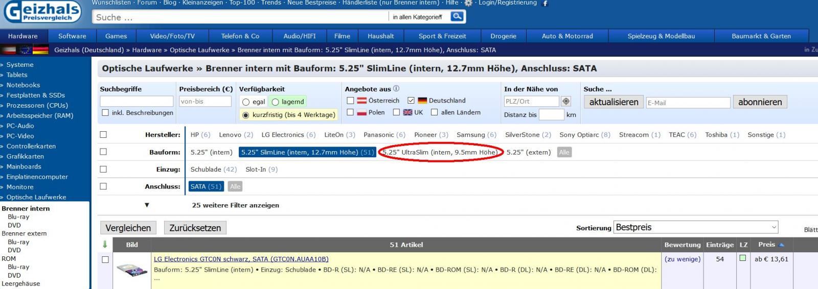Screen dimensions: 818x289
Task: Tick the allen Ländern checkbox
Action: pos(434,112)
